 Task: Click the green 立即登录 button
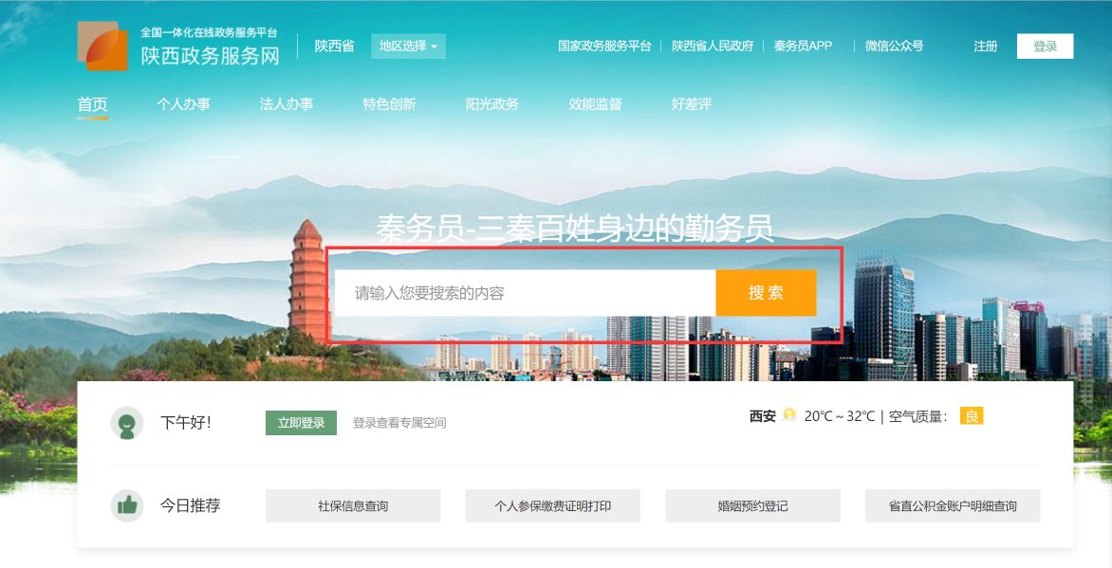point(302,423)
